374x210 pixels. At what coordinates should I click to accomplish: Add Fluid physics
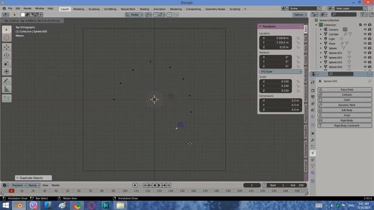tap(345, 116)
